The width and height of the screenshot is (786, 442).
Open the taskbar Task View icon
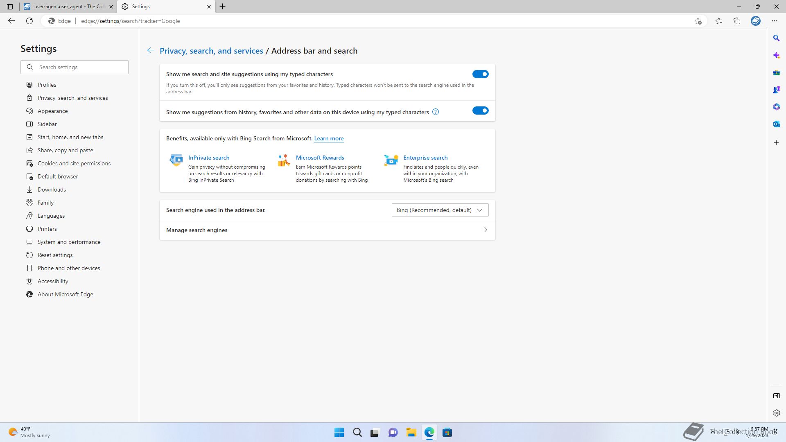point(375,433)
